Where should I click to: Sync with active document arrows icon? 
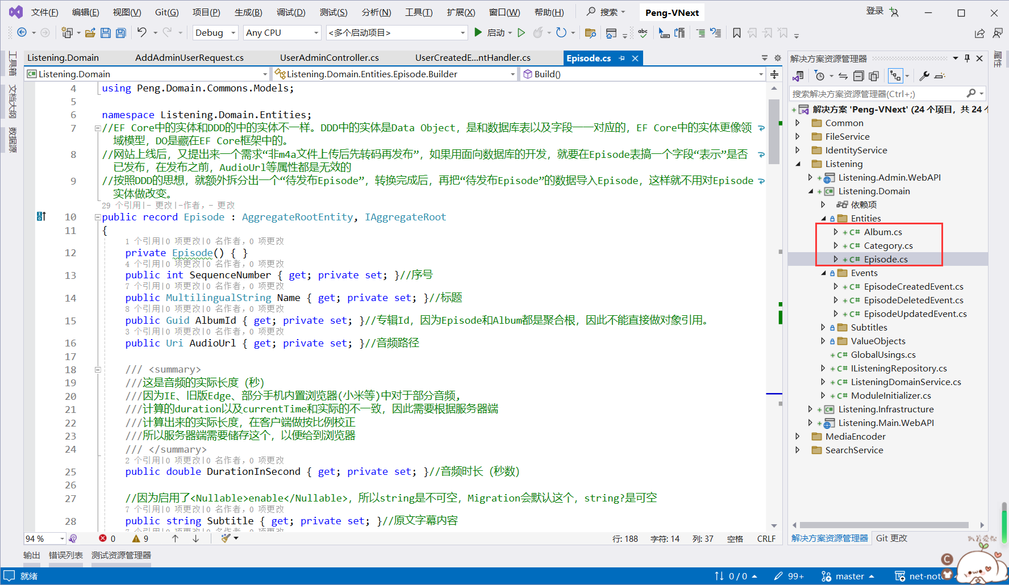point(843,76)
